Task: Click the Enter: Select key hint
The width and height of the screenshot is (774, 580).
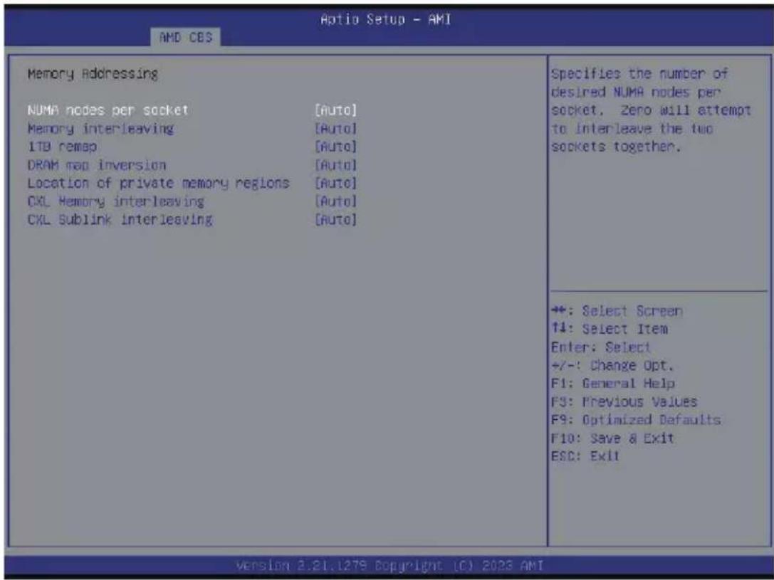Action: click(601, 347)
